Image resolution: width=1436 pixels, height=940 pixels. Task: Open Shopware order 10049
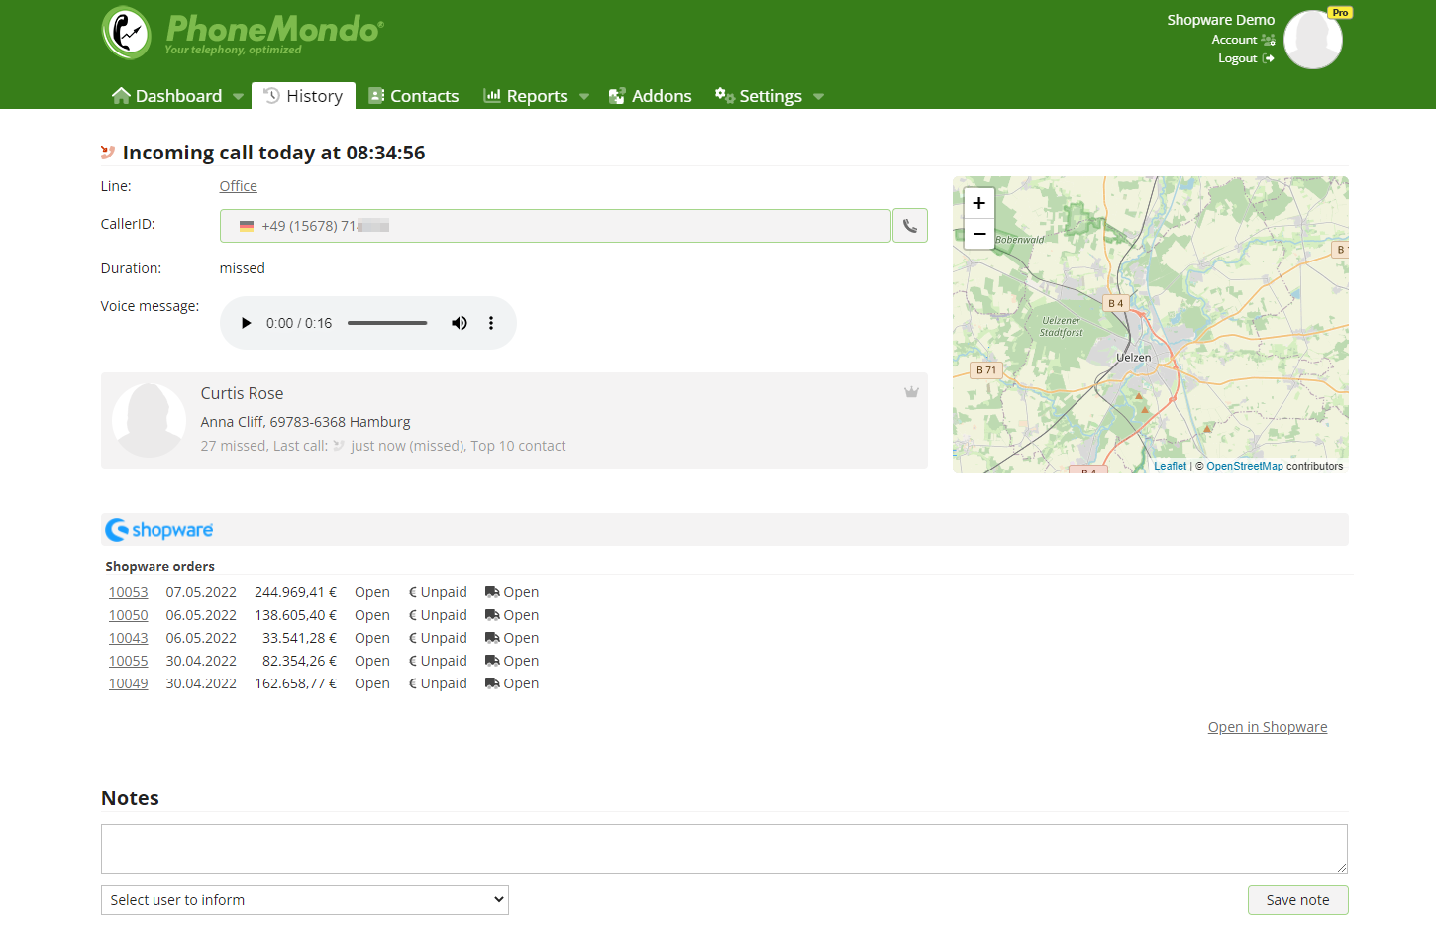coord(128,683)
